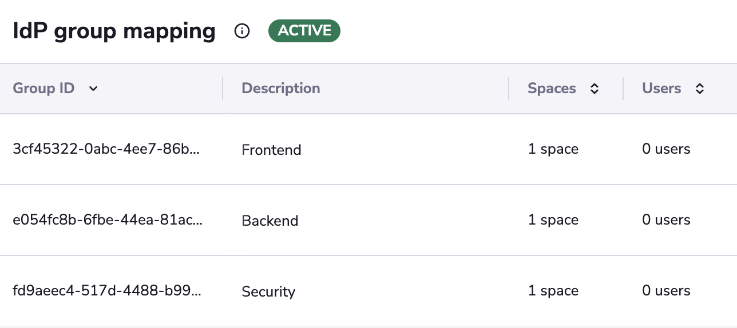
Task: Select the Security description cell
Action: [x=268, y=291]
